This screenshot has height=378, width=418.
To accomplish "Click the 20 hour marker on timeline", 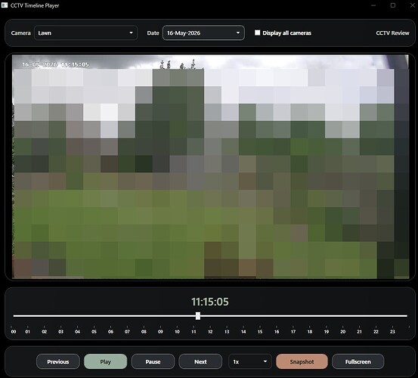I will 343,332.
